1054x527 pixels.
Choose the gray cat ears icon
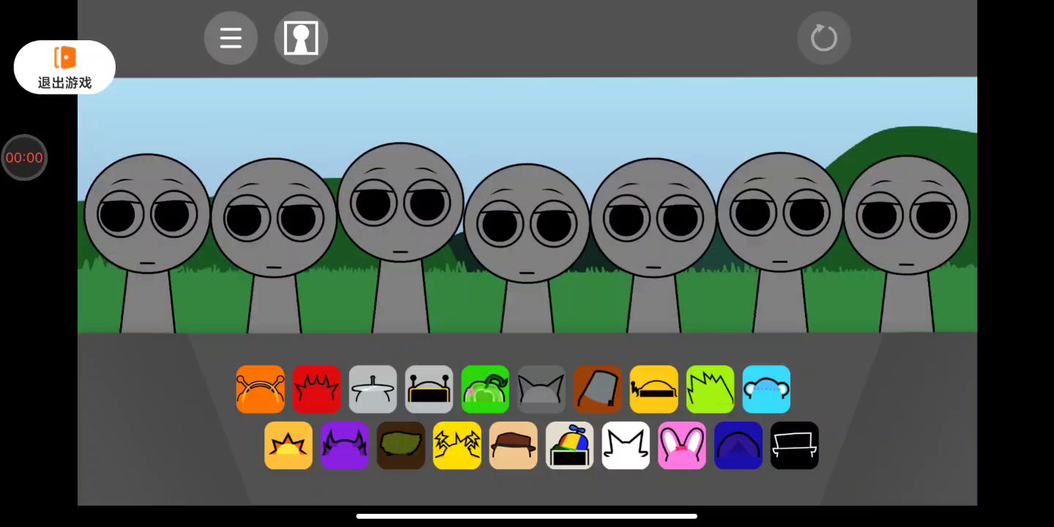pyautogui.click(x=541, y=389)
